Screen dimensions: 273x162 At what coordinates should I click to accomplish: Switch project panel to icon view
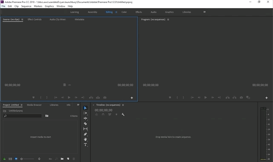[x=16, y=159]
